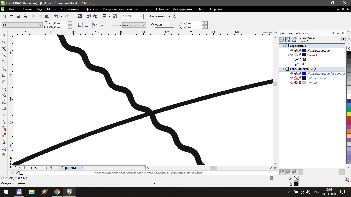Image resolution: width=351 pixels, height=197 pixels.
Task: Set portrait page orientation
Action: point(80,25)
